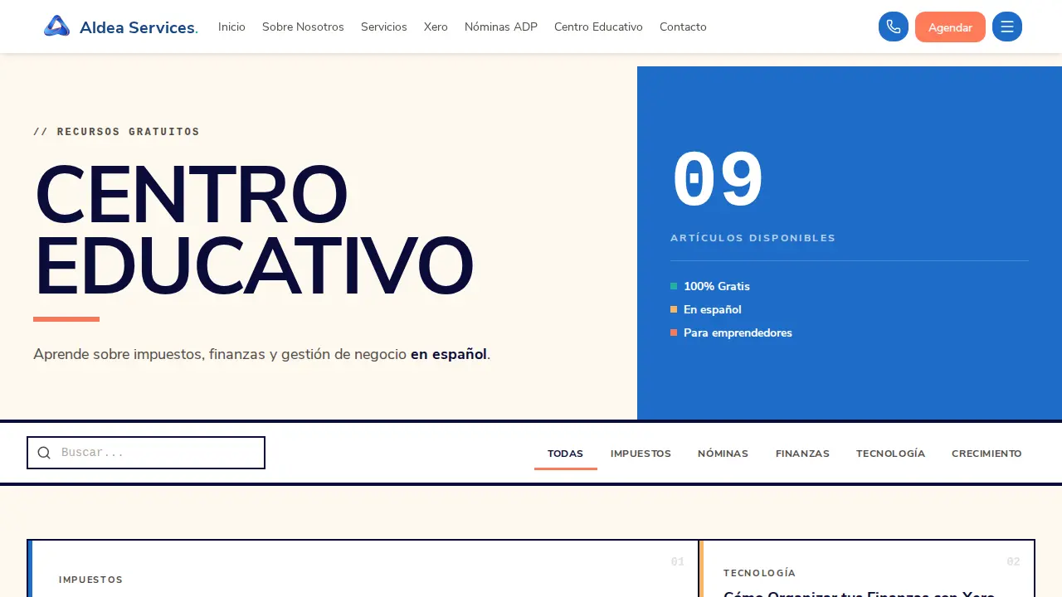Image resolution: width=1062 pixels, height=597 pixels.
Task: Filter articles by NÓMINAS
Action: tap(723, 454)
